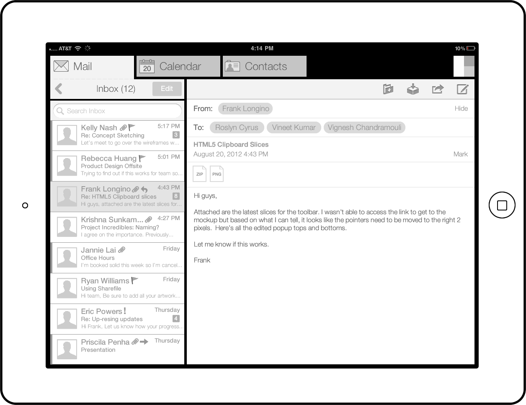Click Priscila Penha's avatar thumbnail
Image resolution: width=526 pixels, height=405 pixels.
(x=67, y=350)
